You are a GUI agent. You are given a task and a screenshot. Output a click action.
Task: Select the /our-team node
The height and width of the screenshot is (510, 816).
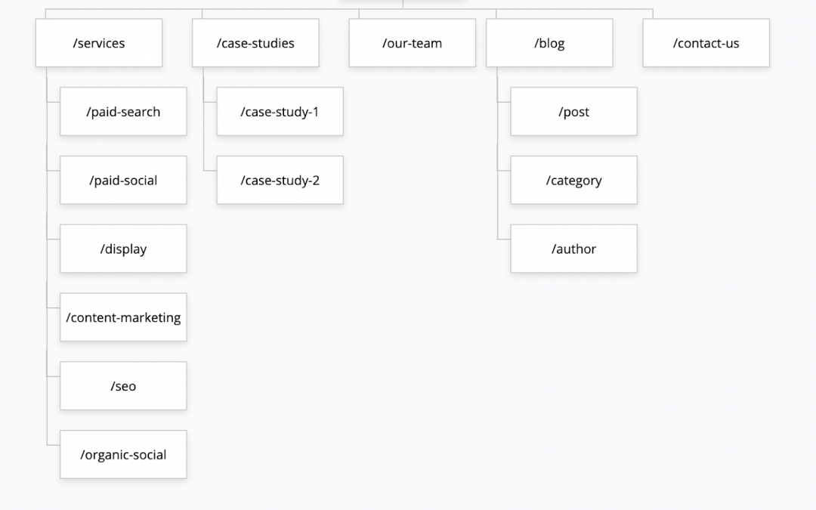[x=412, y=43]
